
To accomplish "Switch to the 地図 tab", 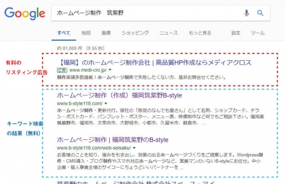I will tap(86, 33).
